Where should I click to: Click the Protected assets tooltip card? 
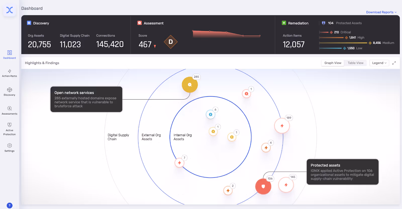(x=342, y=172)
